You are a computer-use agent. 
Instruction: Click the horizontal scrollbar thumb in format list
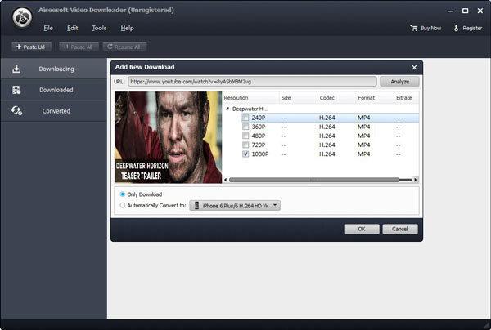(x=313, y=180)
